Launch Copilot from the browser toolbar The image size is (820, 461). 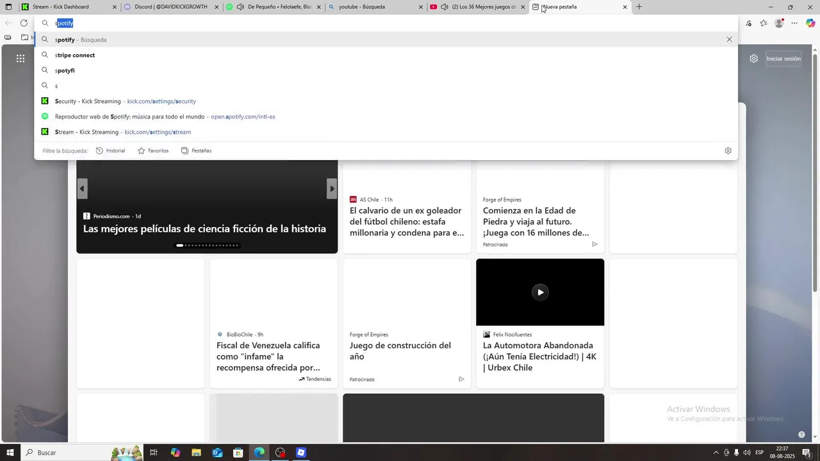pyautogui.click(x=810, y=23)
